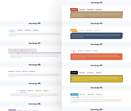Screen dimensions: 131x111
Task: Choose Tab Title Four link in Design 48
Action: (33, 71)
